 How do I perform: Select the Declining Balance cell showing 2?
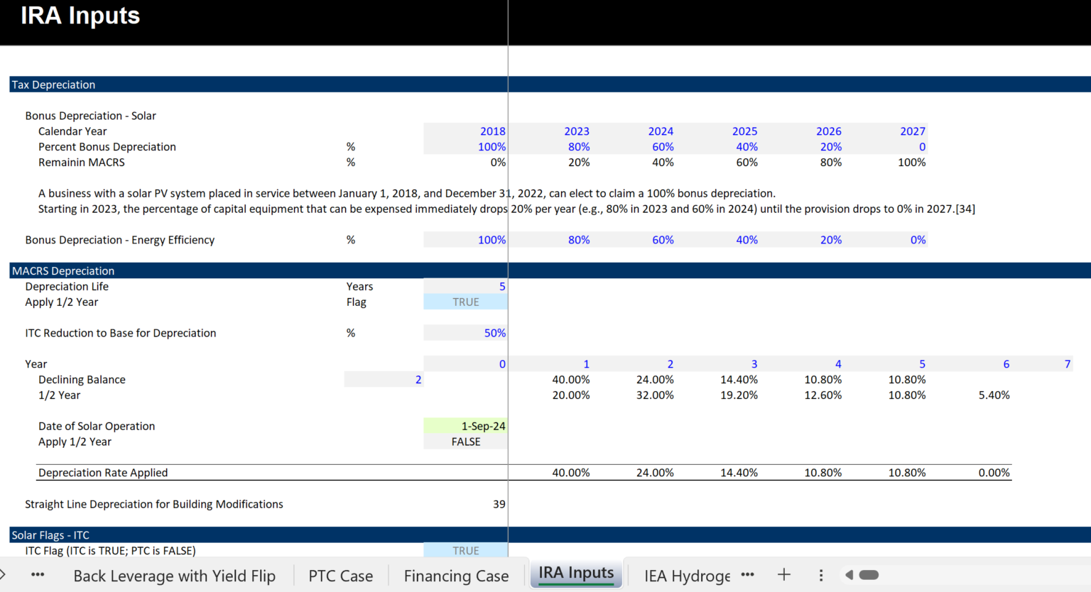[384, 379]
